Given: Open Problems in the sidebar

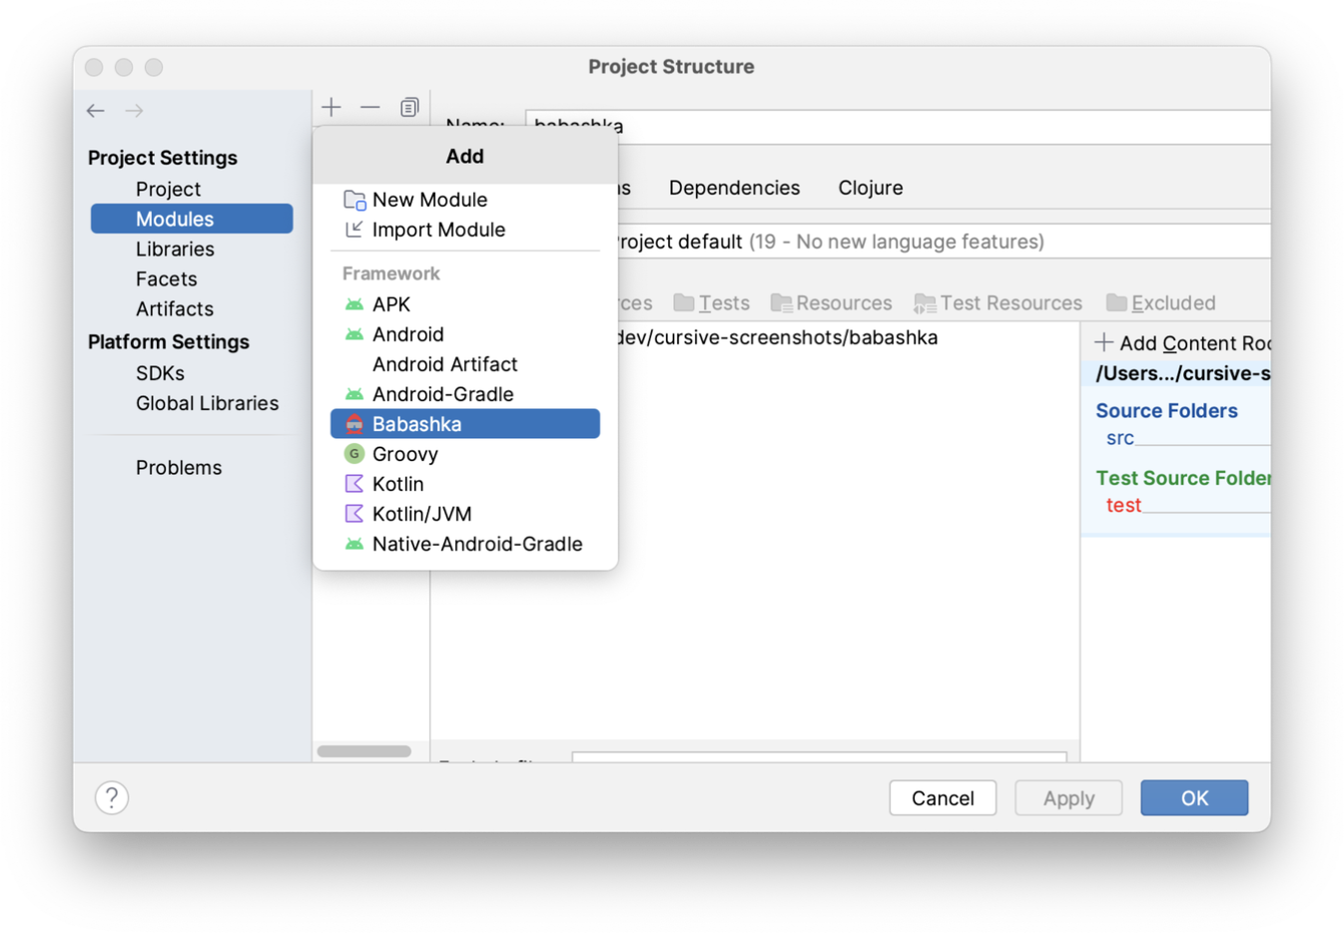Looking at the screenshot, I should (179, 467).
